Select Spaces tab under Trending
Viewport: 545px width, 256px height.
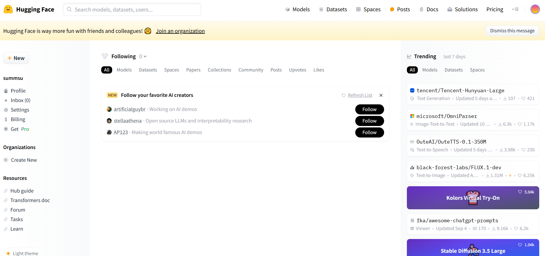pos(477,70)
